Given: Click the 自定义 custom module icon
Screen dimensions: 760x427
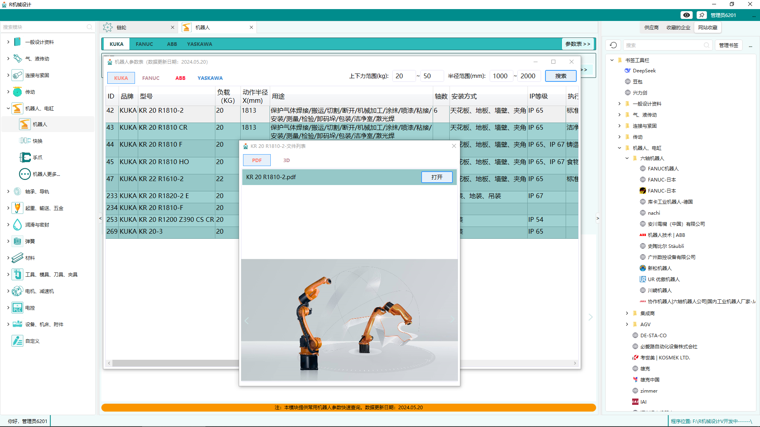Looking at the screenshot, I should pyautogui.click(x=17, y=341).
